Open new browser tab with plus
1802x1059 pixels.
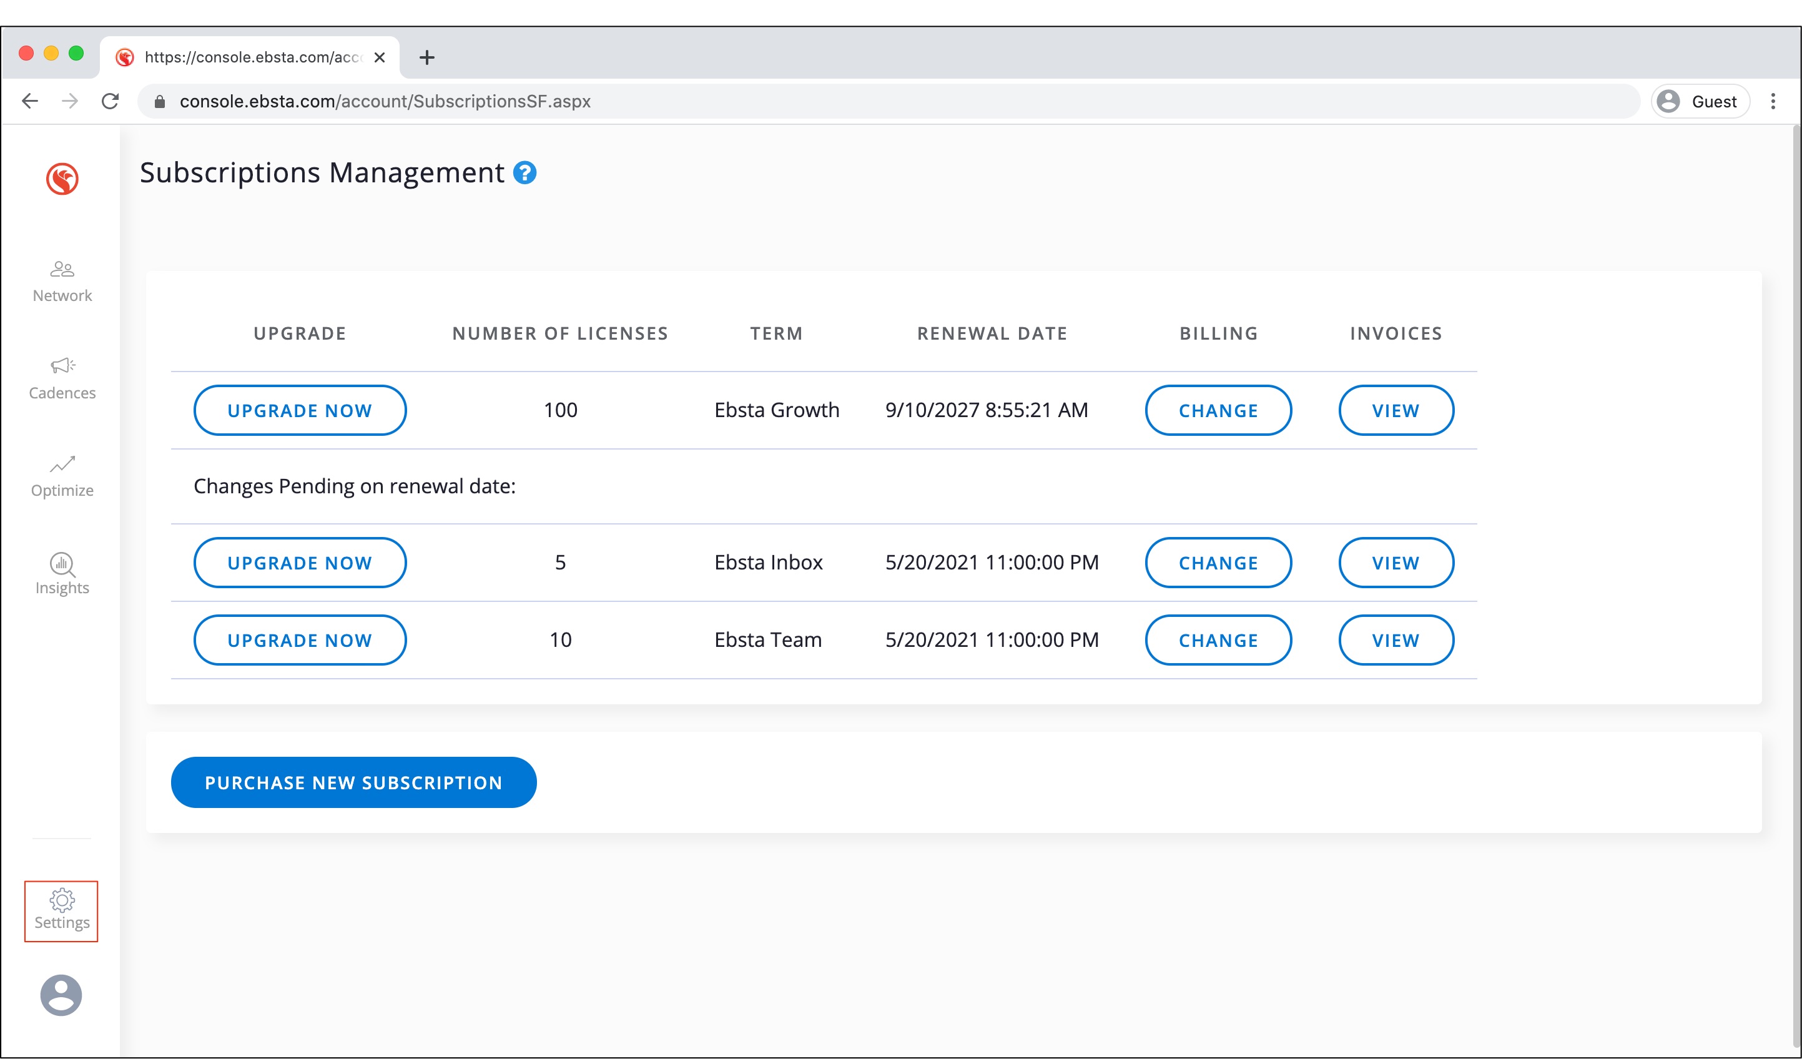point(427,57)
